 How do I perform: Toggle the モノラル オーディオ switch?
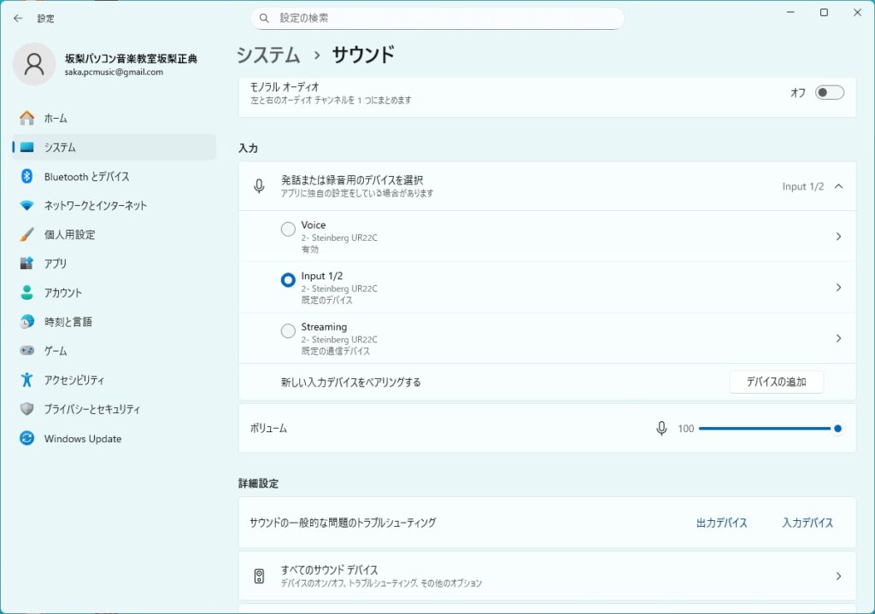point(829,93)
